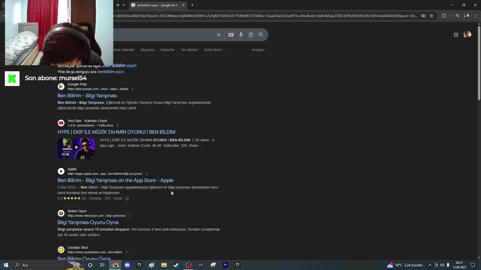Click the play.google.com result URL text
481x270 pixels.
coord(98,89)
